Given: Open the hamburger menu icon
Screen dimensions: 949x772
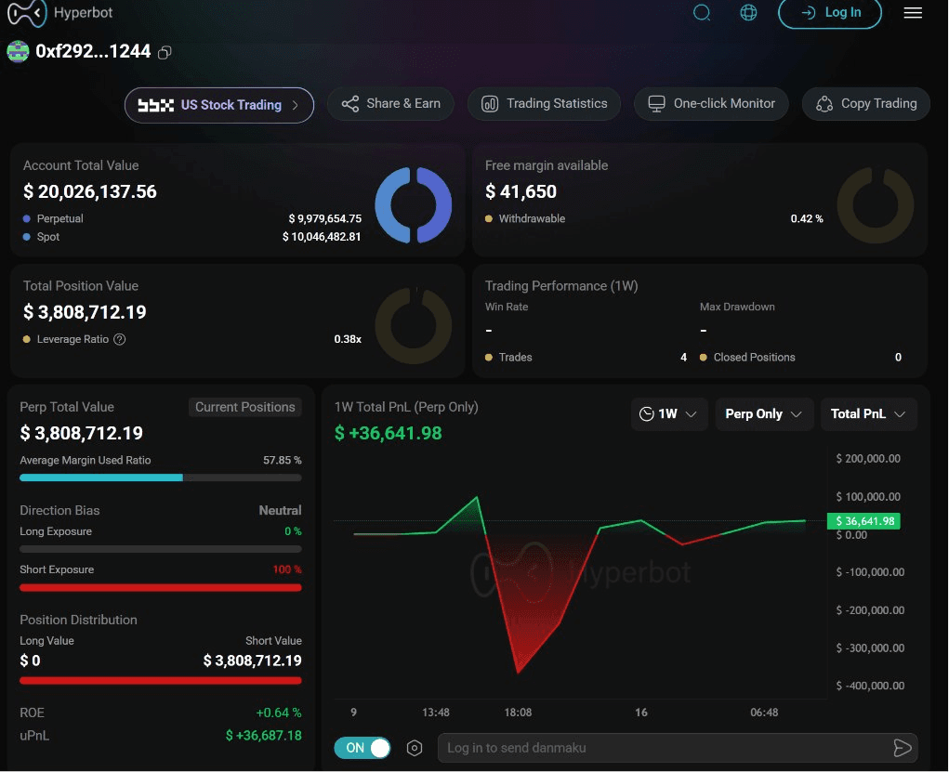Looking at the screenshot, I should pos(913,13).
